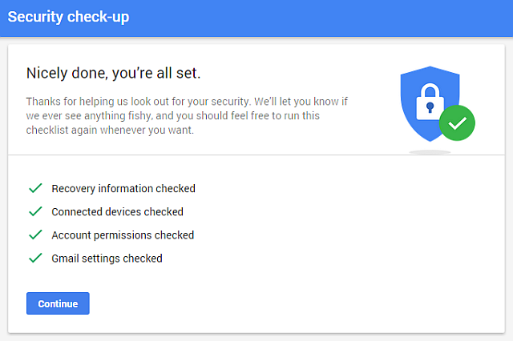Click the checkmark beside Gmail settings checked

[x=35, y=259]
